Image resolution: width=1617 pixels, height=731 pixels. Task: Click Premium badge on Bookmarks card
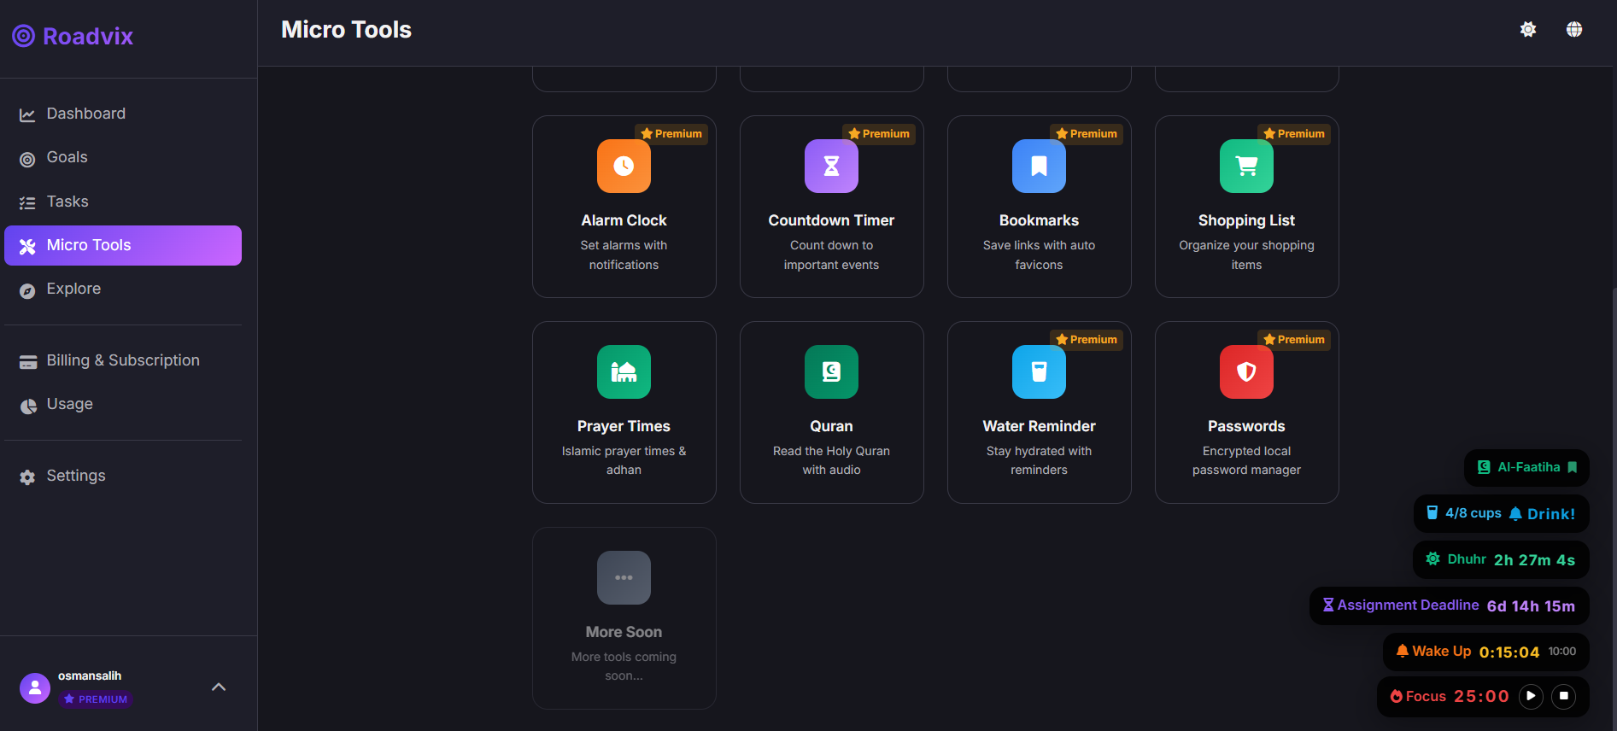coord(1087,134)
